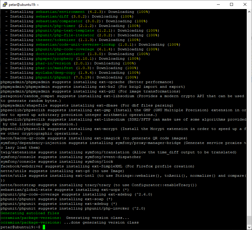Click version '(4.2.3)' of sebastian/environment
The width and height of the screenshot is (252, 230).
[95, 12]
